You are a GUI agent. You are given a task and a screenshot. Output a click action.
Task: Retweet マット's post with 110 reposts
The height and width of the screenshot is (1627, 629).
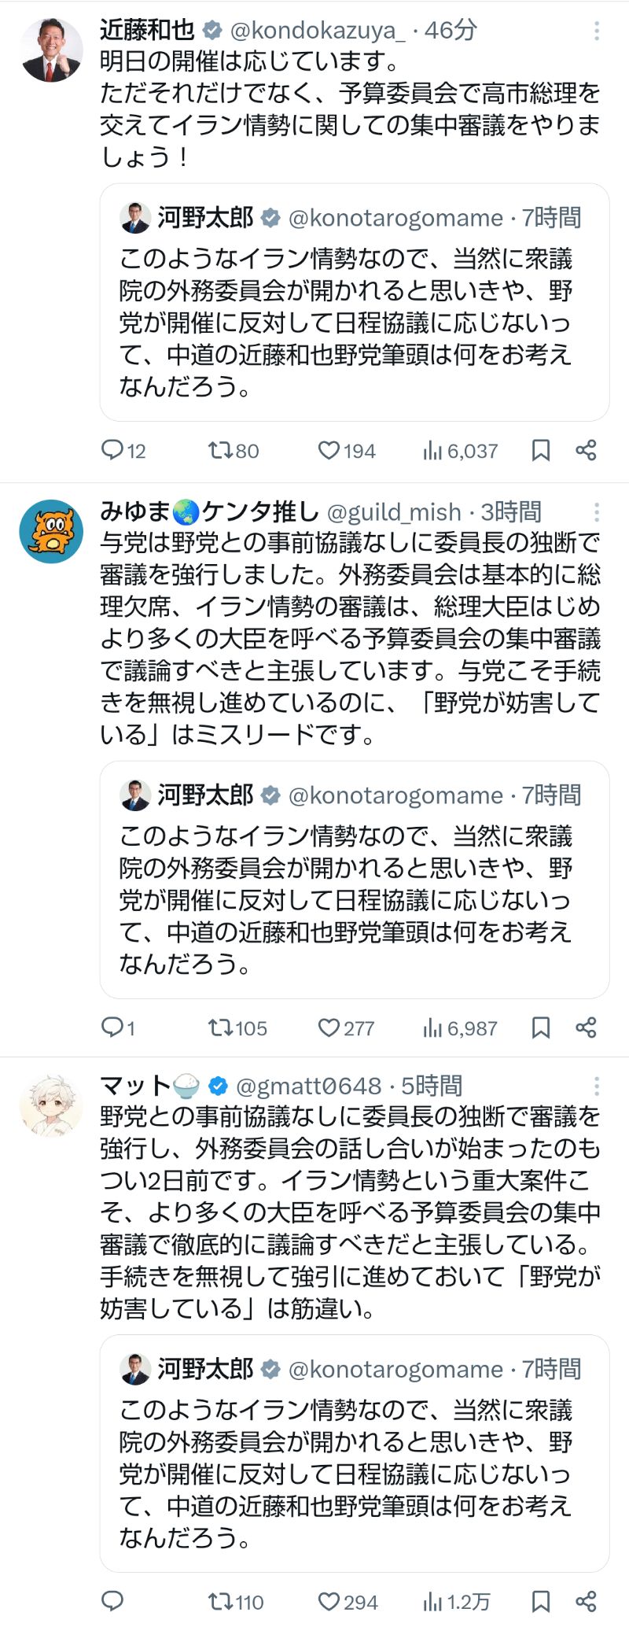click(x=219, y=1602)
